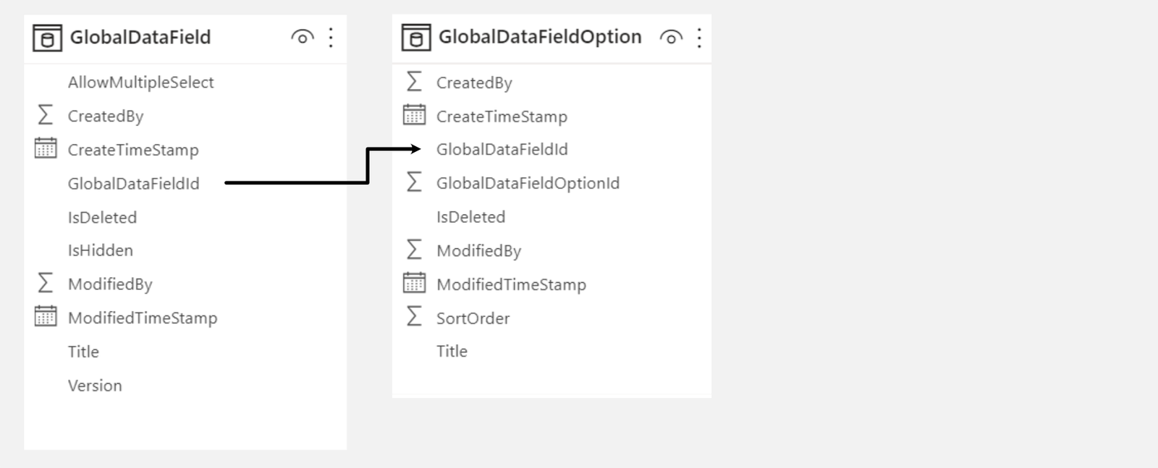
Task: Click sigma icon beside ModifiedBy in GlobalDataField
Action: (x=45, y=283)
